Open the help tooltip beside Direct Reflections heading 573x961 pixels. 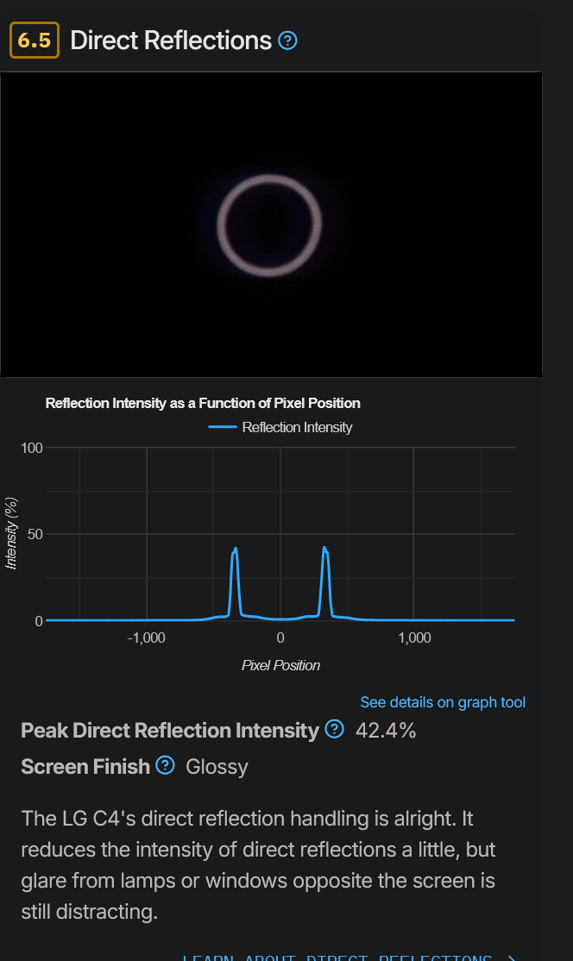pyautogui.click(x=288, y=40)
